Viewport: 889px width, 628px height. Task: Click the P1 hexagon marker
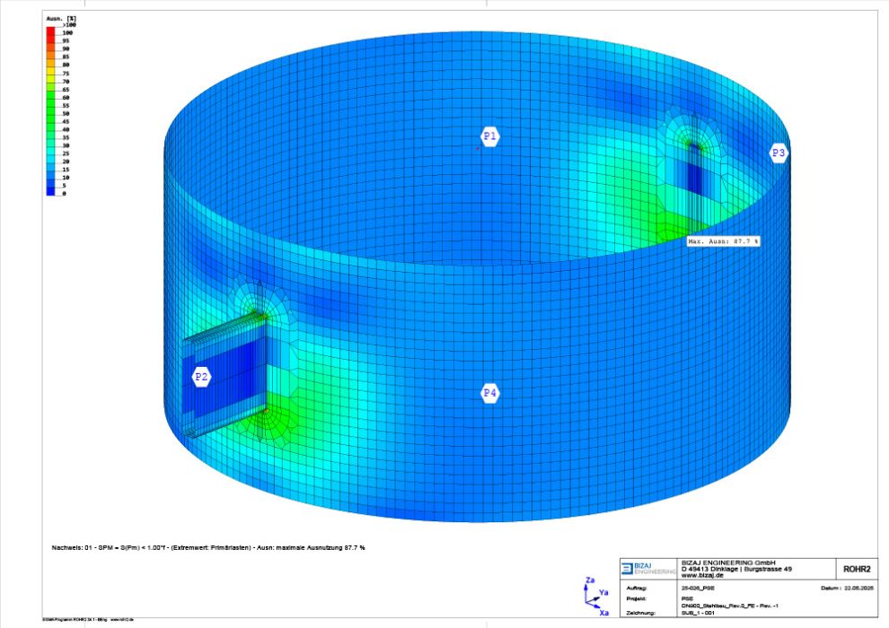pos(489,136)
